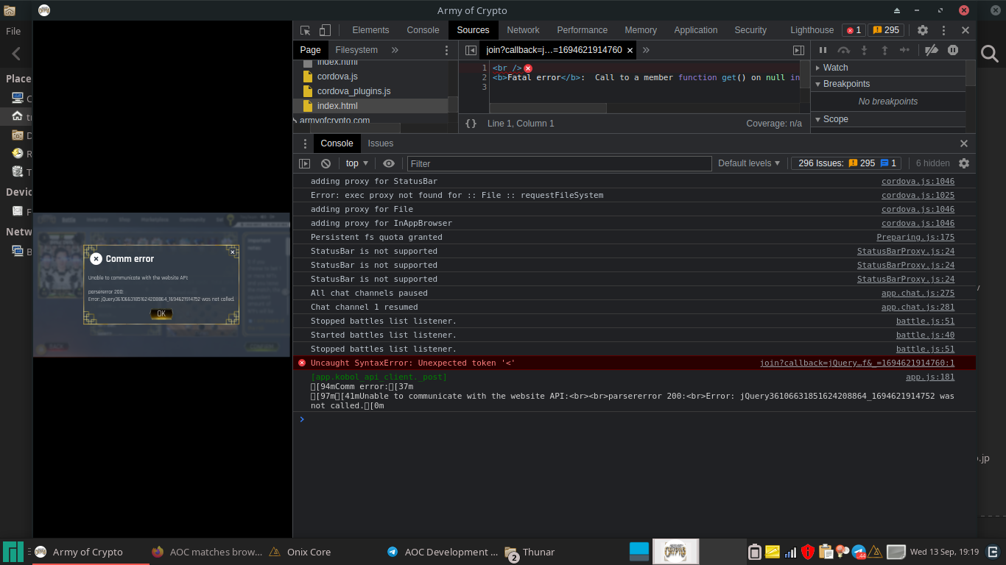
Task: Clear the console with the clear icon
Action: (326, 163)
